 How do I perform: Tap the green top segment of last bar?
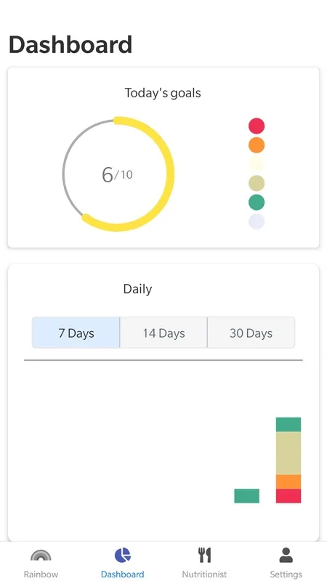pos(288,425)
